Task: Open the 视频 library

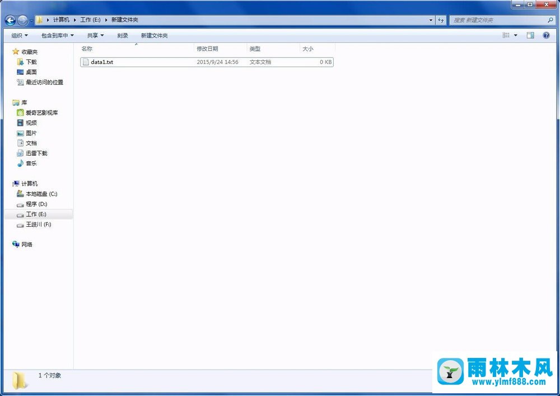Action: pyautogui.click(x=31, y=123)
